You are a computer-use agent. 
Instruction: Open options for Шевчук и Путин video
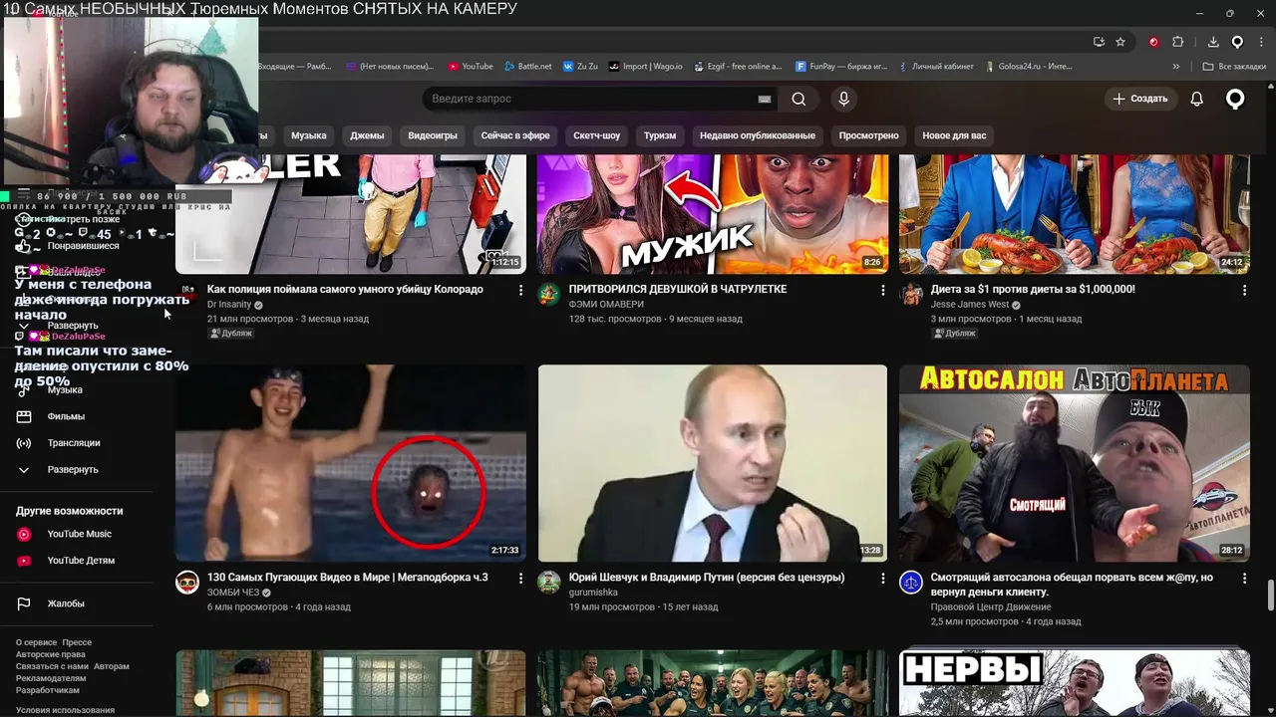coord(882,578)
